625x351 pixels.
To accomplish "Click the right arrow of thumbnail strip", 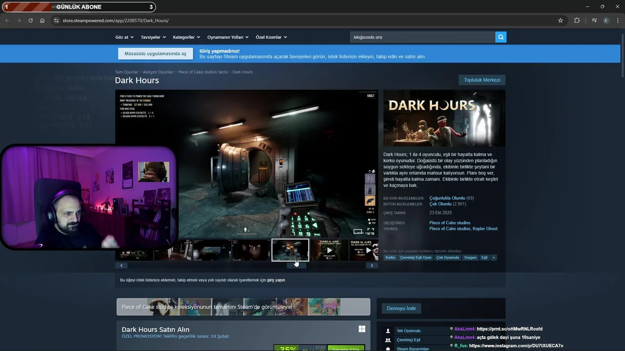I will (372, 265).
